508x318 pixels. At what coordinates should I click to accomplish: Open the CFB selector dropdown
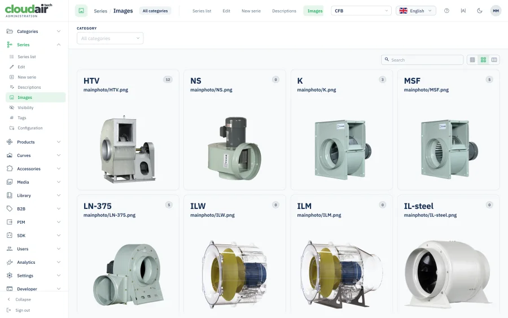click(x=361, y=11)
